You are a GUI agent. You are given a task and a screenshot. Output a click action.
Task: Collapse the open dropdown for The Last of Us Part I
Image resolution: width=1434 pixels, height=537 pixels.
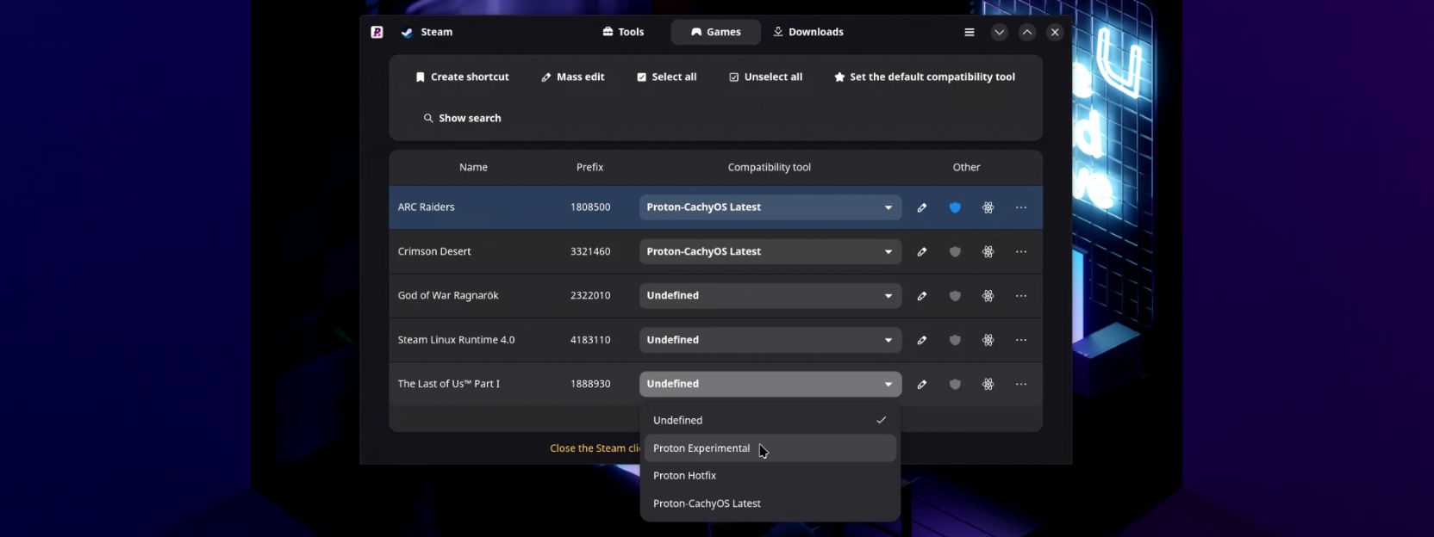[x=770, y=384]
